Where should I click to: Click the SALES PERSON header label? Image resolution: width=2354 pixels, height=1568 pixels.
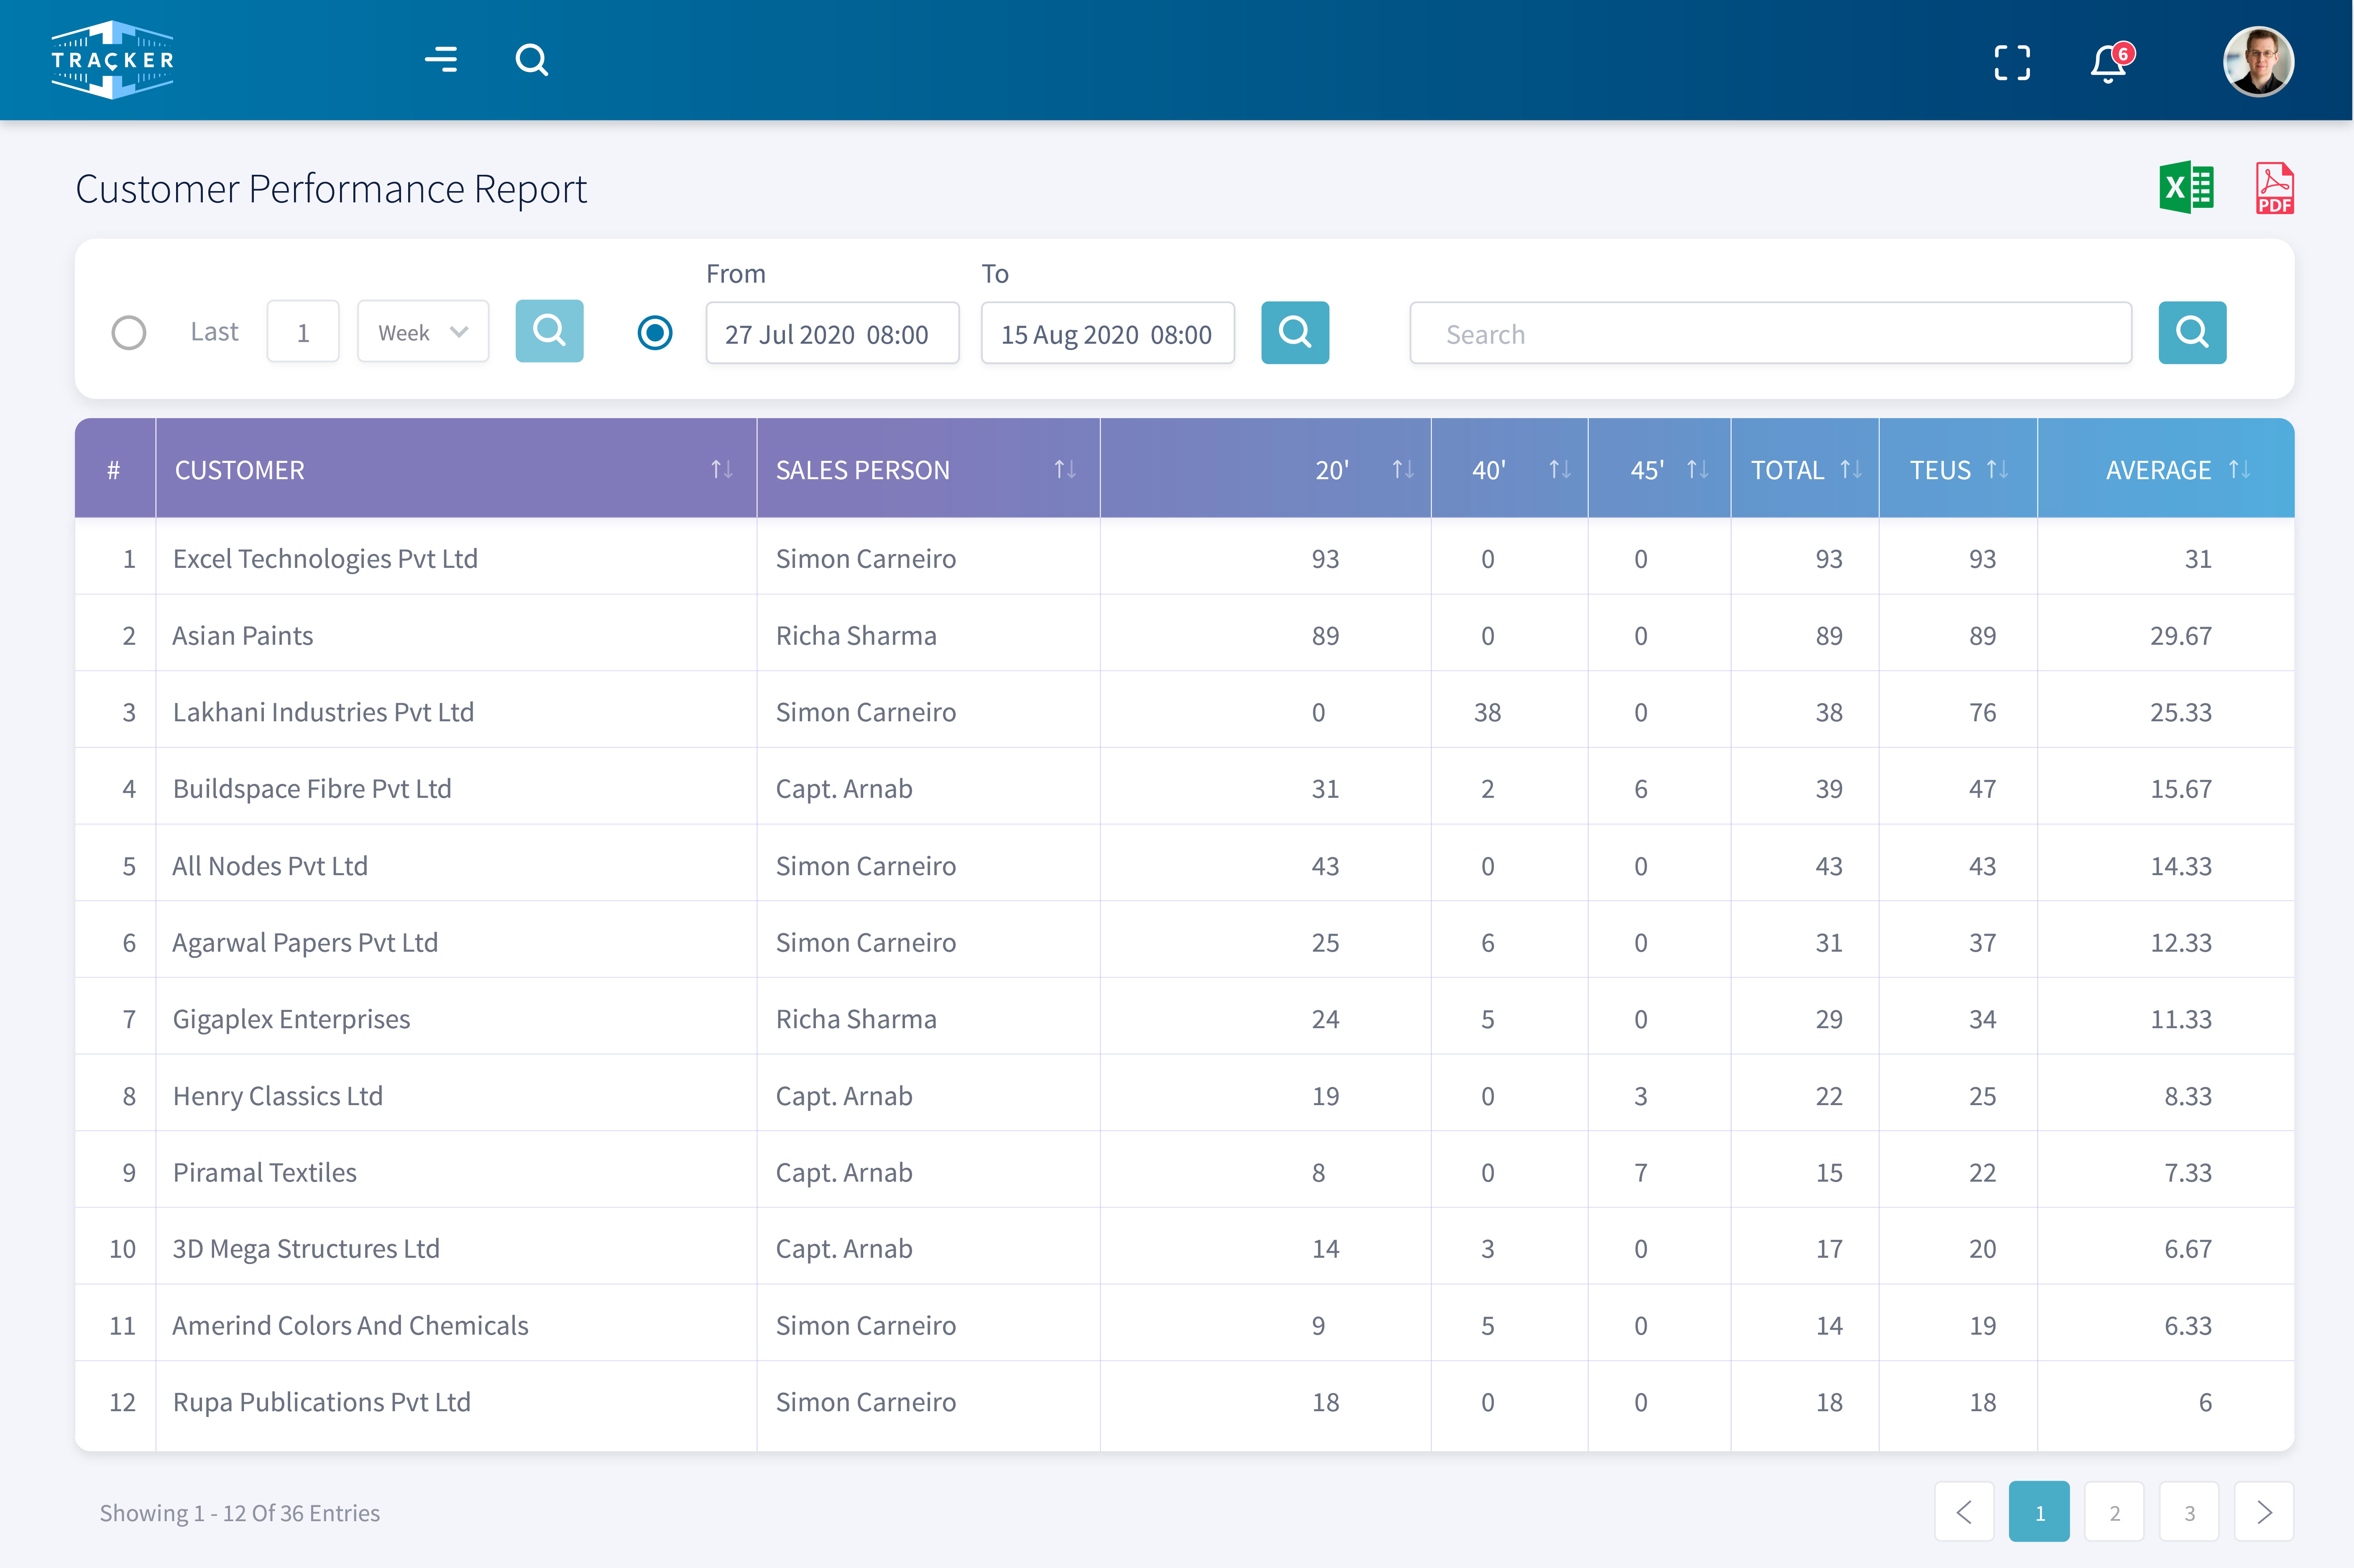(x=863, y=470)
